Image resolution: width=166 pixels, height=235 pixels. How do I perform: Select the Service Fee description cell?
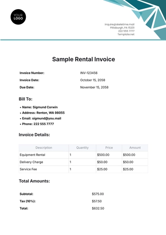[44, 169]
